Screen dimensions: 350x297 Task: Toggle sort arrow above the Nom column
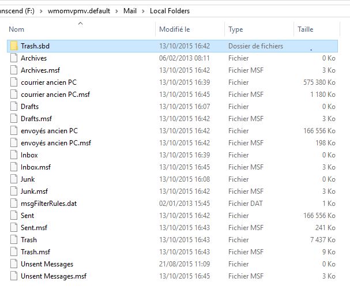click(x=80, y=24)
